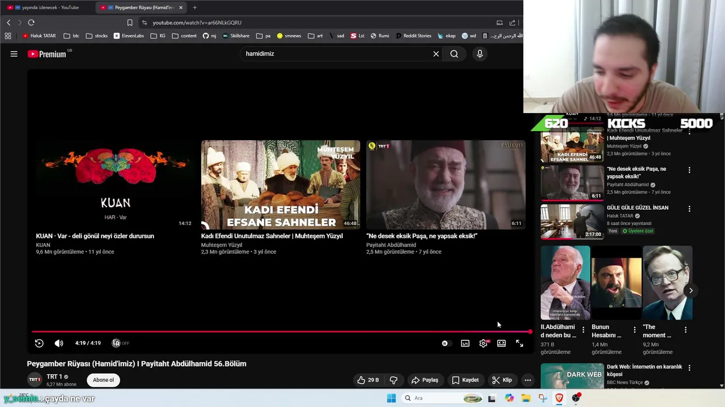This screenshot has height=407, width=725.
Task: Bookmark this page icon in address bar
Action: tap(130, 23)
